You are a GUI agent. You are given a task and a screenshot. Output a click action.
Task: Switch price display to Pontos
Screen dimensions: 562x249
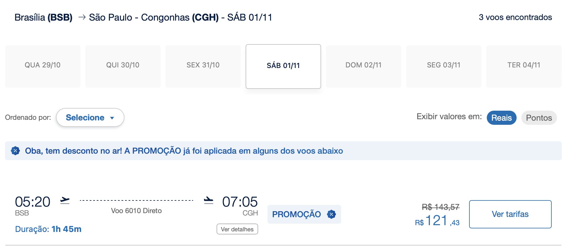point(539,118)
